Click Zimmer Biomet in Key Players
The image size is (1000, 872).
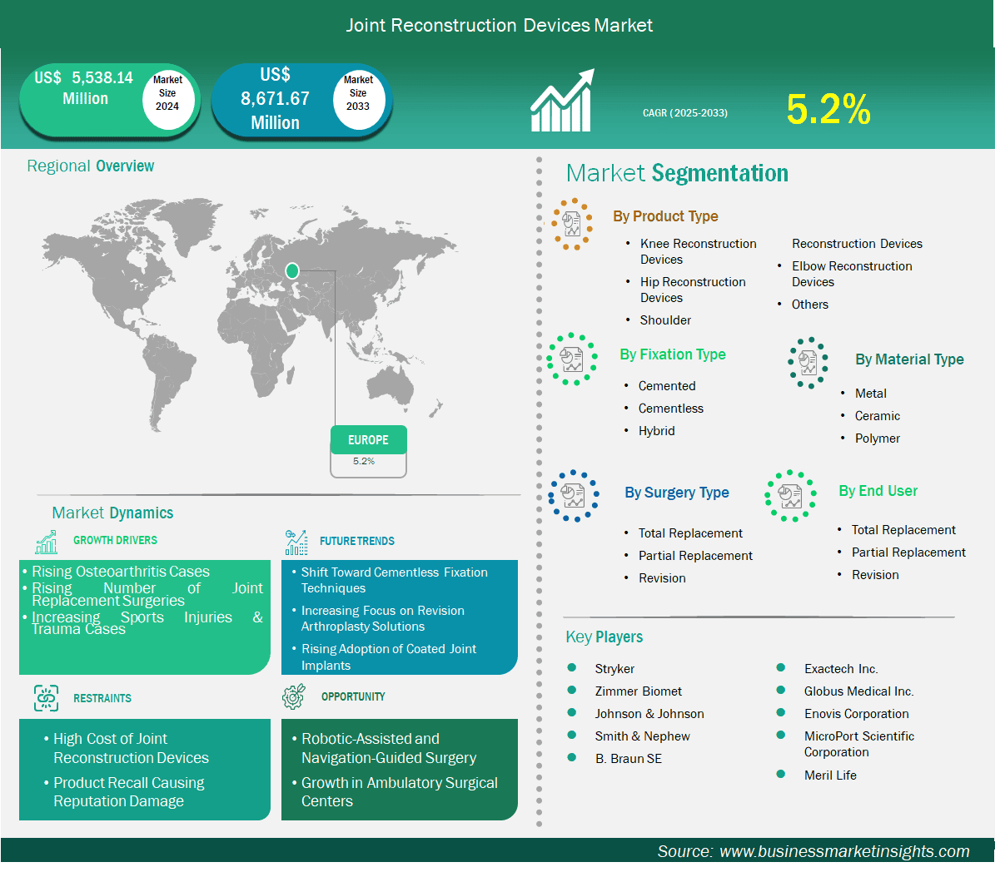point(639,691)
